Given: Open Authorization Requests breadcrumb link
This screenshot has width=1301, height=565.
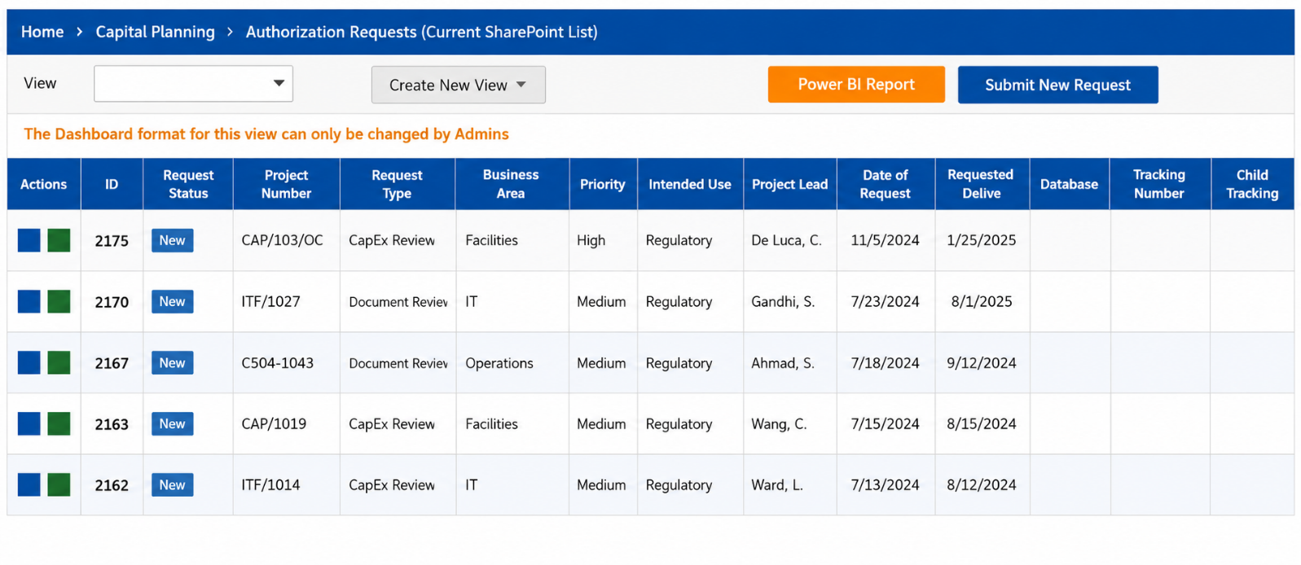Looking at the screenshot, I should (421, 32).
